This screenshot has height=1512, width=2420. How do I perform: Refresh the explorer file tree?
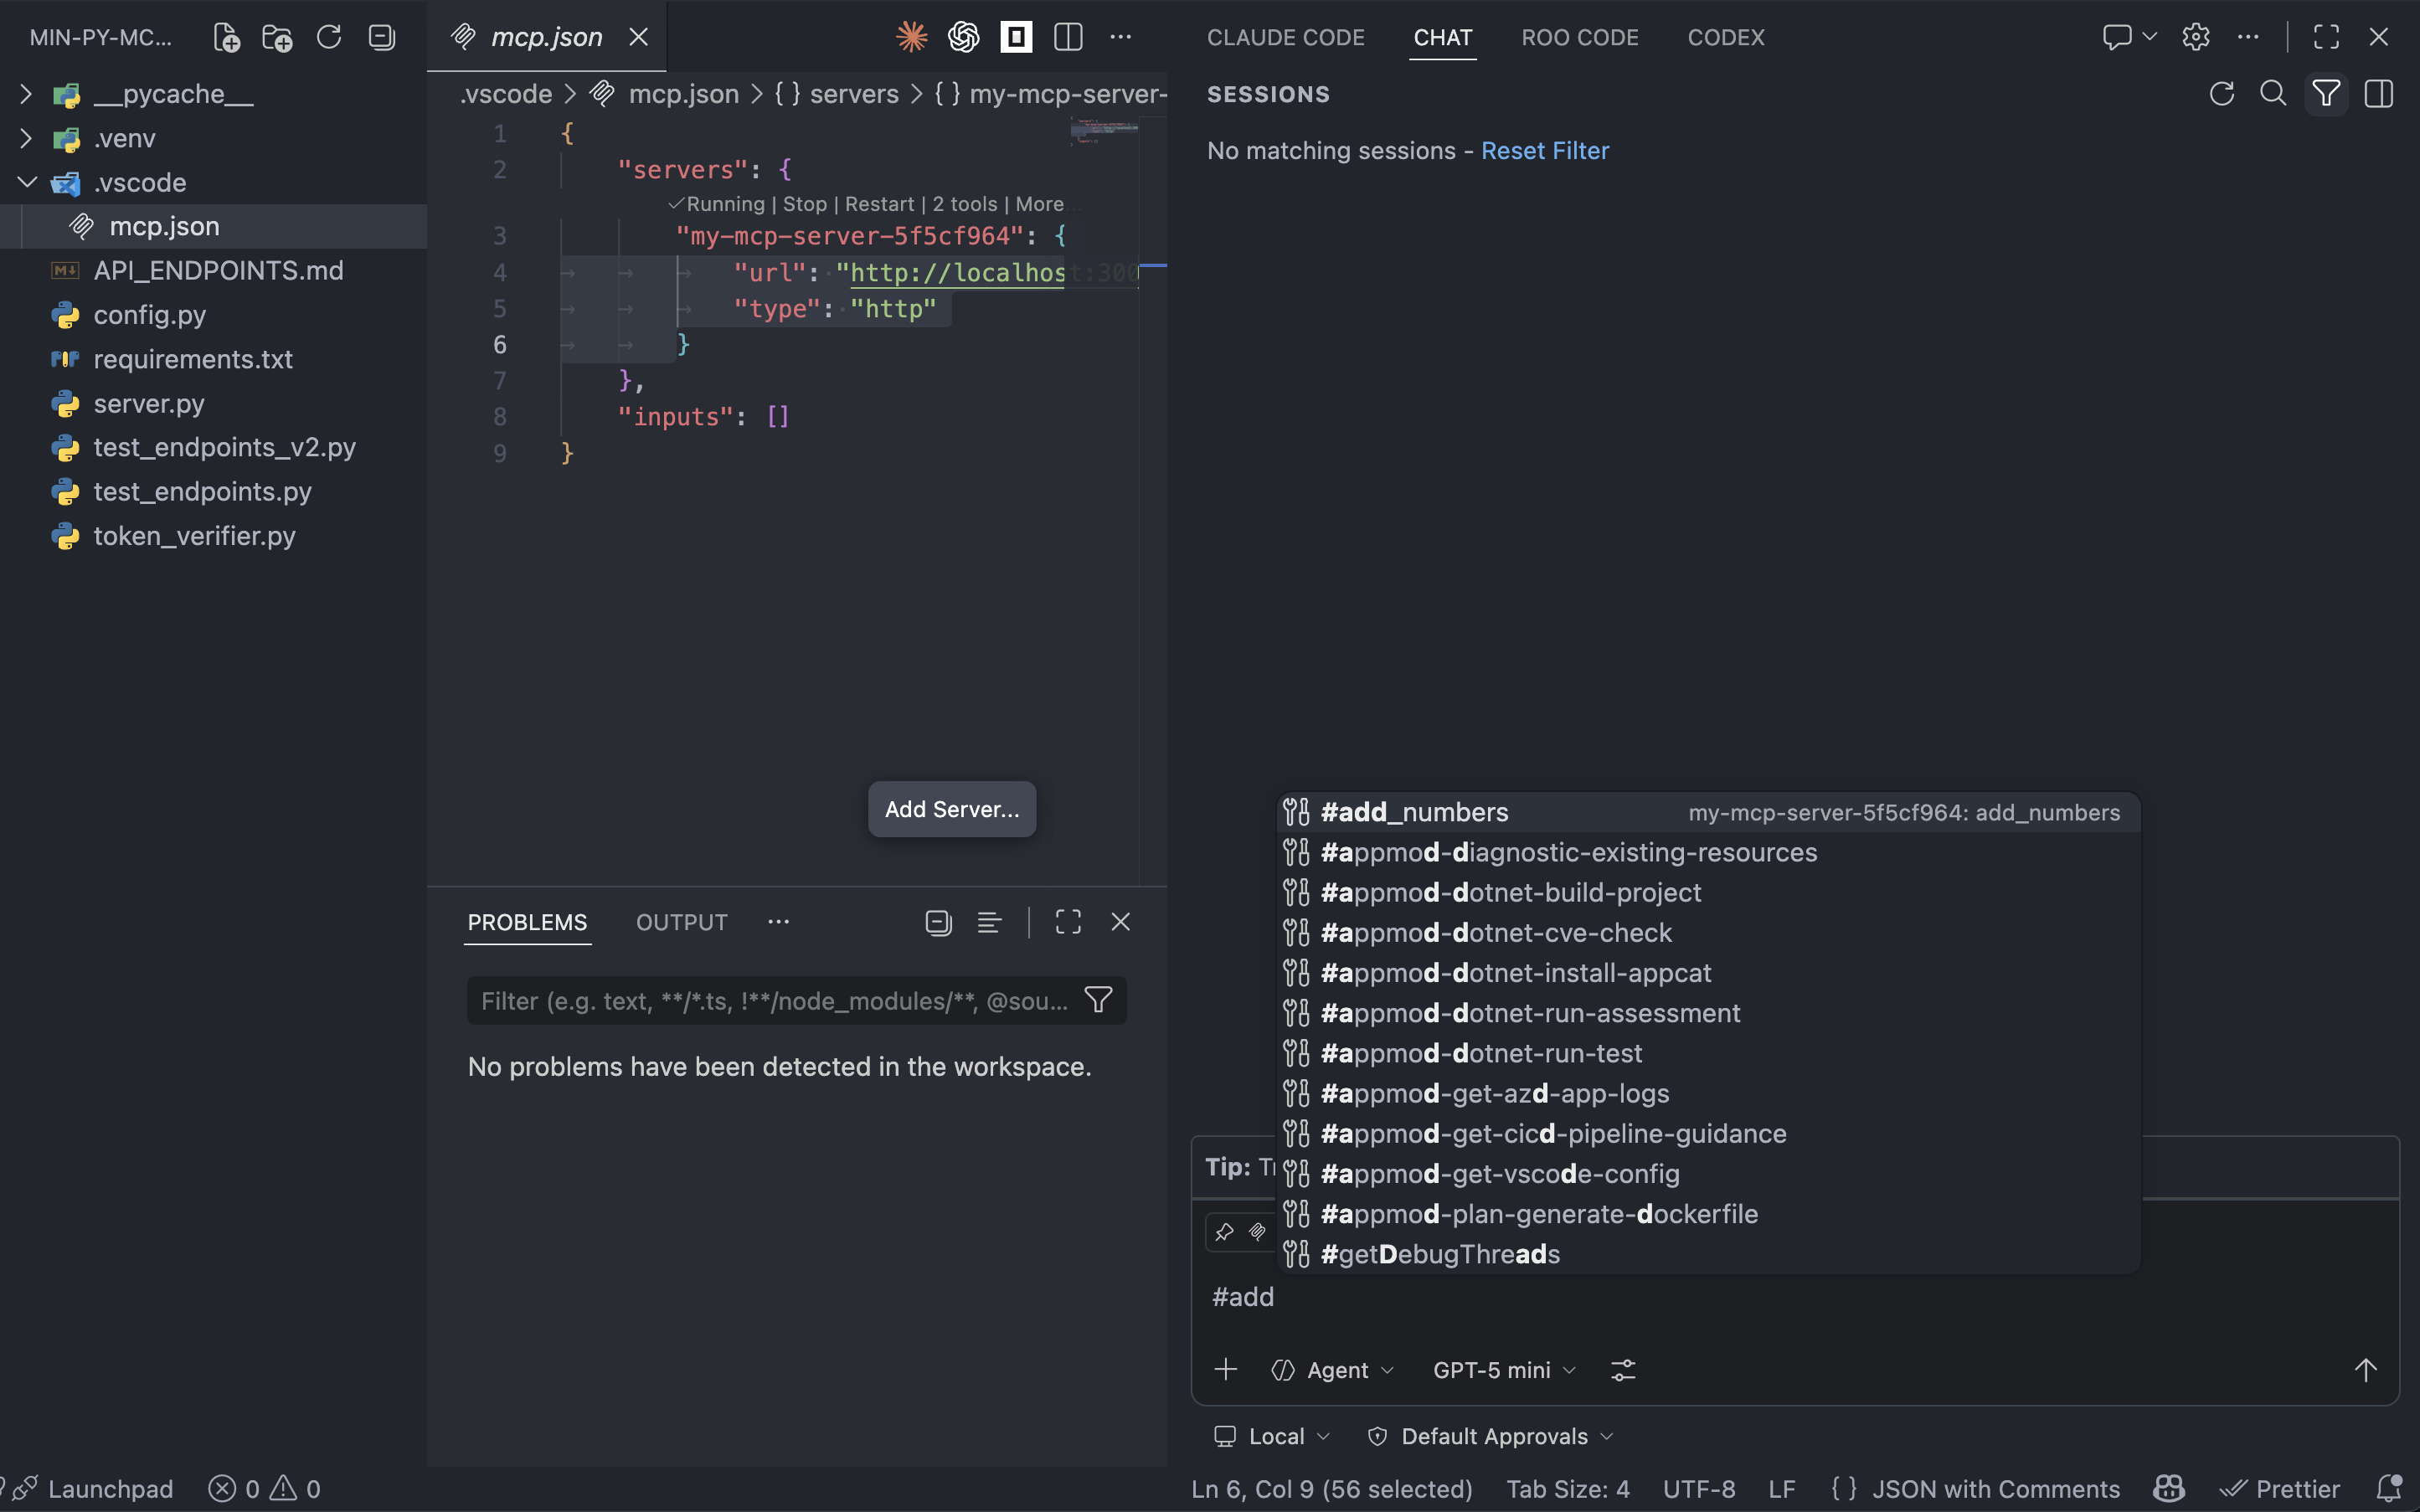(x=329, y=37)
